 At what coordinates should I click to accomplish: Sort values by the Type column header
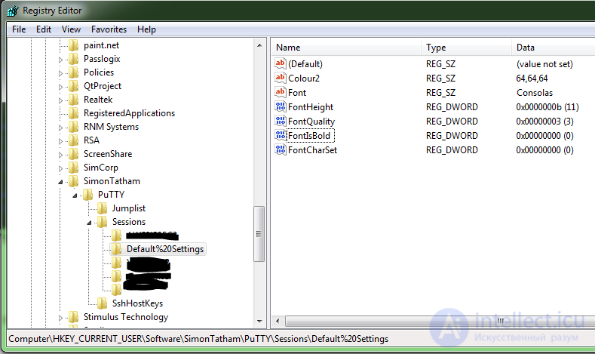coord(466,48)
